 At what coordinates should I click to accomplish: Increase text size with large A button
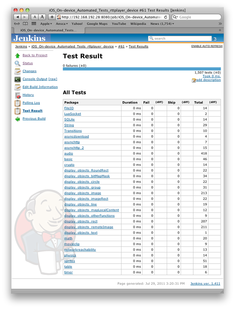click(x=42, y=17)
